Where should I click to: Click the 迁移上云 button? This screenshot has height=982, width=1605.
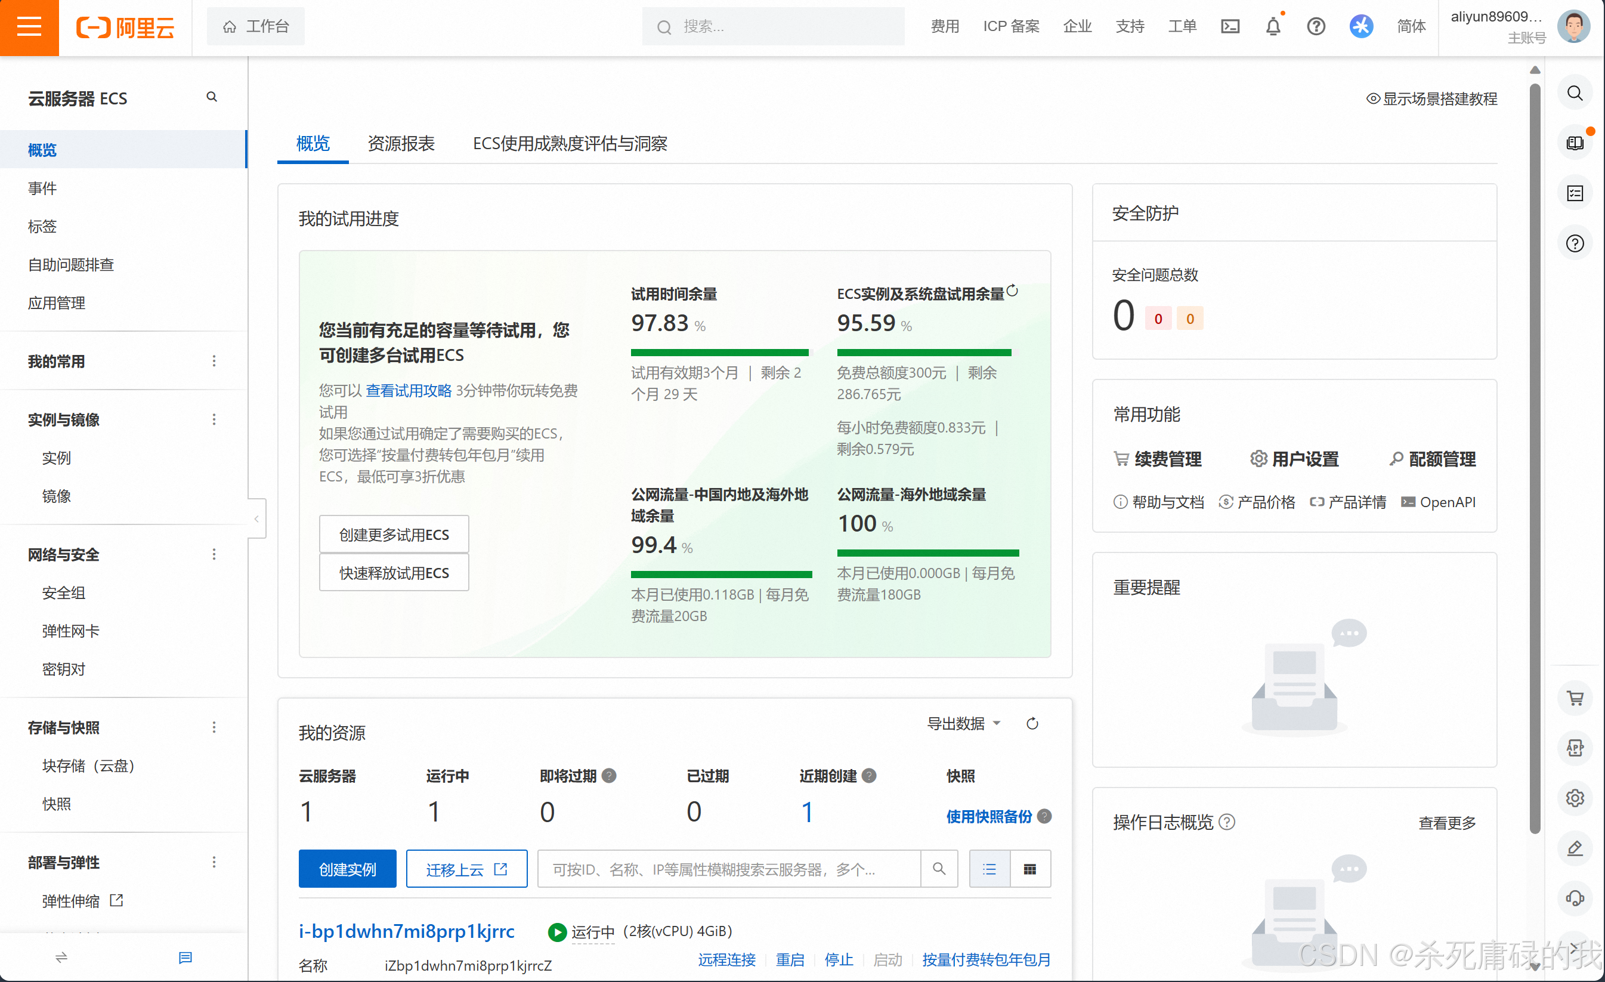[x=466, y=869]
